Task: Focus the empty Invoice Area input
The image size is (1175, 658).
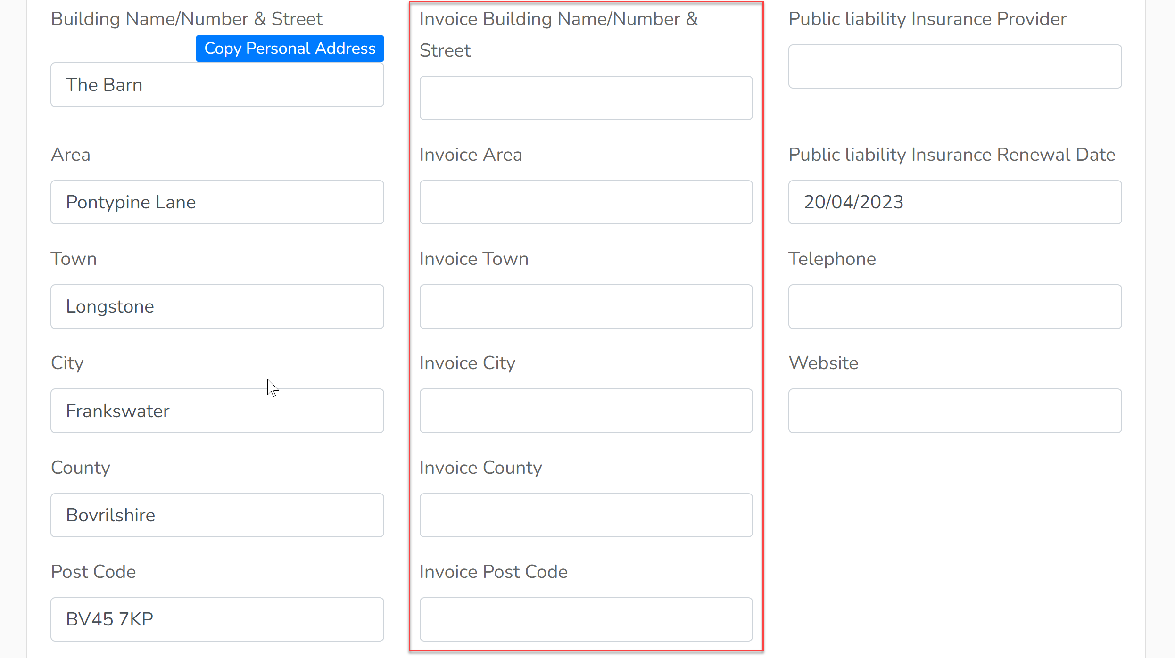Action: coord(586,202)
